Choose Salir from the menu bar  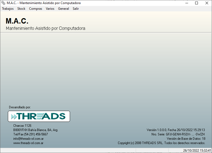point(76,9)
